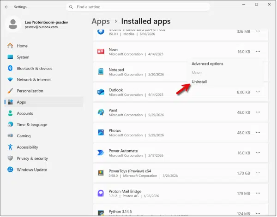The image size is (277, 217).
Task: Open more options for Proton Mail Bridge
Action: [x=258, y=194]
